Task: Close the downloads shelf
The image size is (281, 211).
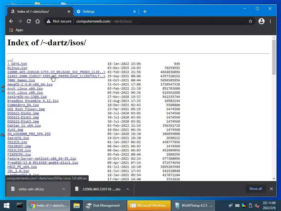Action: click(x=271, y=188)
